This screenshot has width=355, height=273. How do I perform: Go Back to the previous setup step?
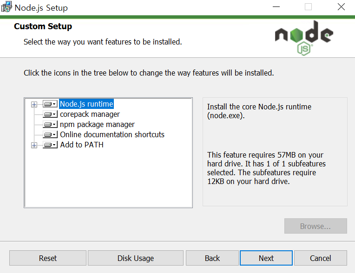click(x=212, y=258)
